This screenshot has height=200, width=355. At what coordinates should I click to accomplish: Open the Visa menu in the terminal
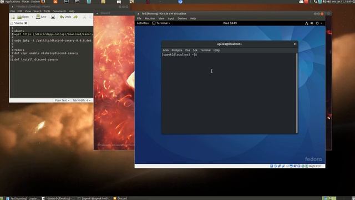click(187, 51)
